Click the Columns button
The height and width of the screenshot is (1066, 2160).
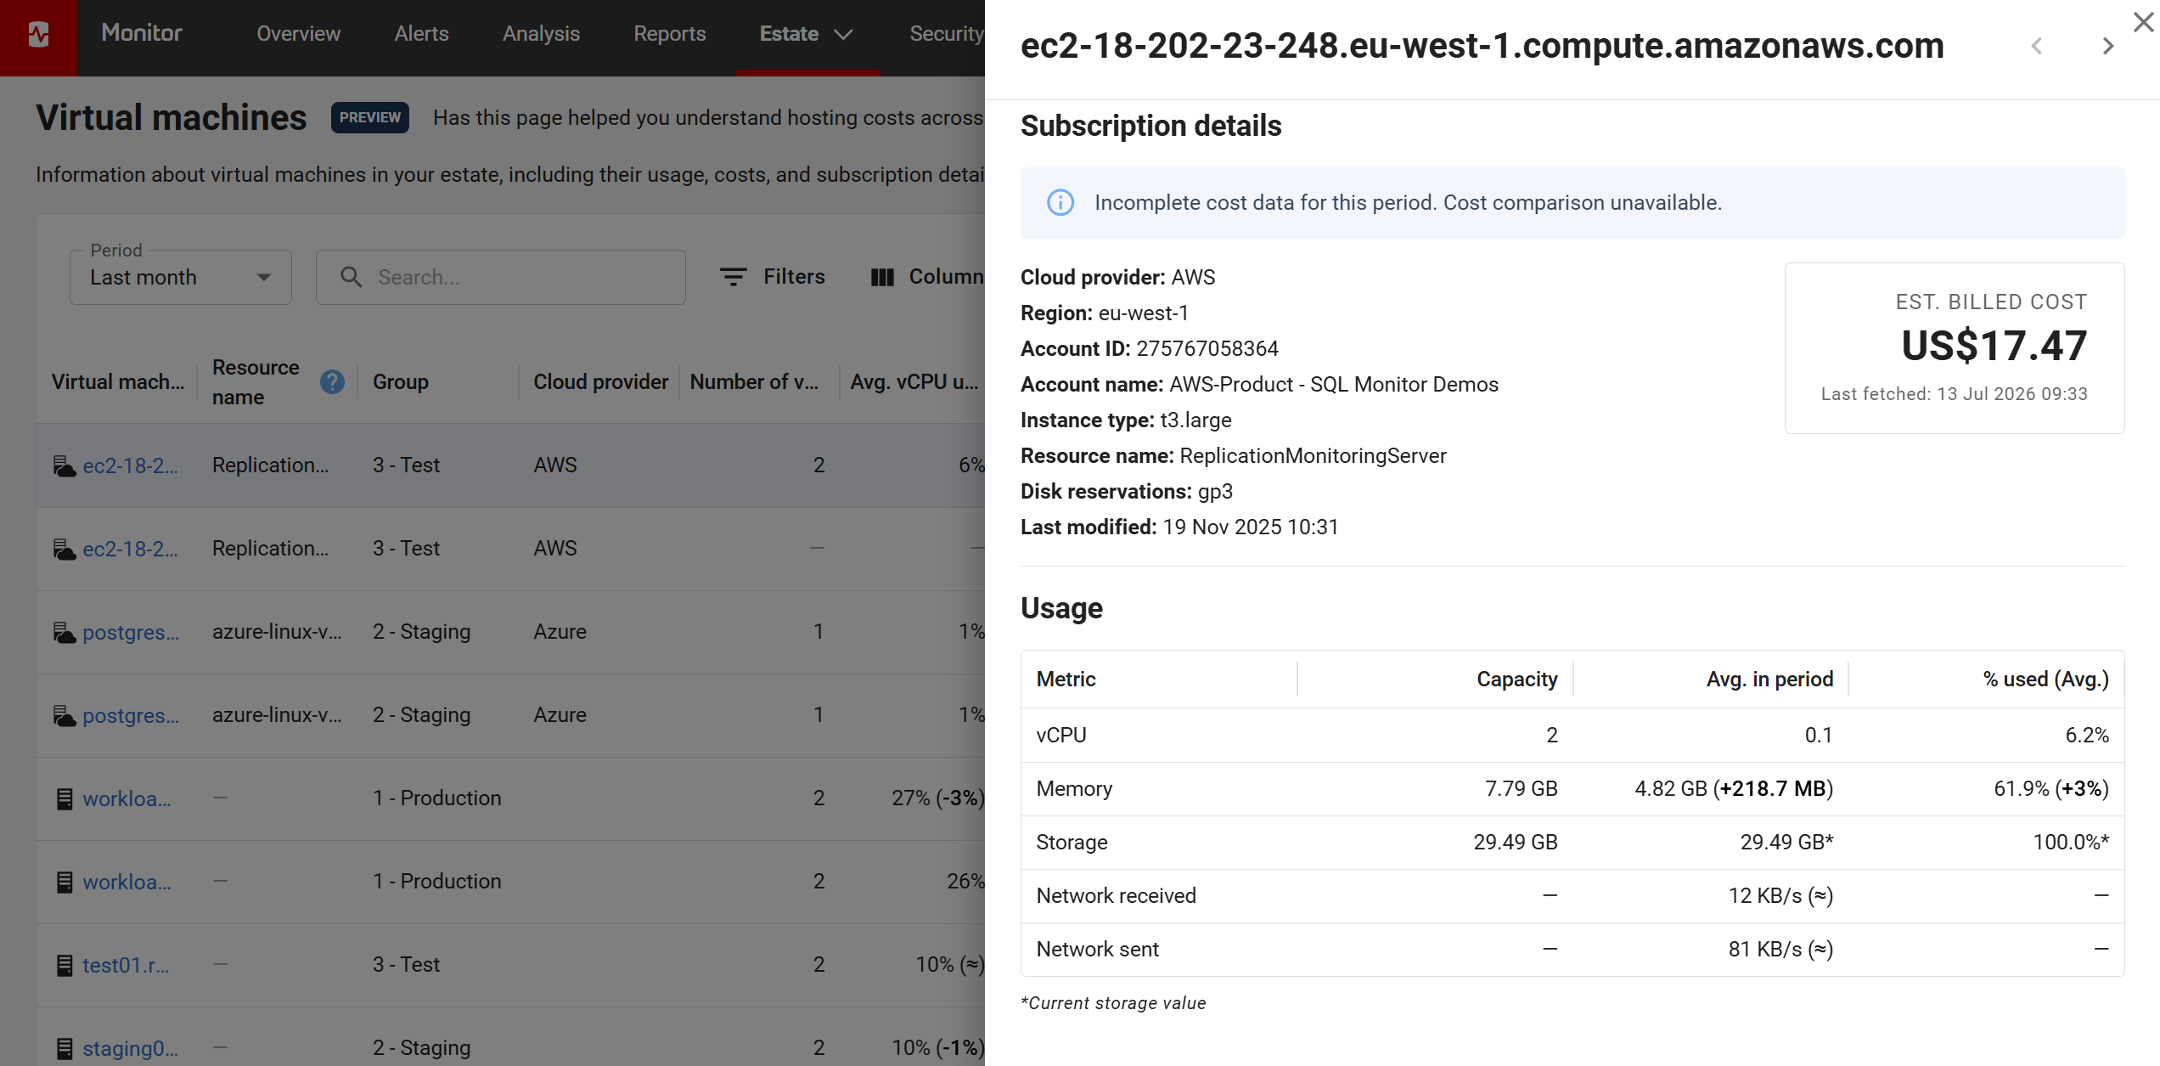(x=927, y=277)
